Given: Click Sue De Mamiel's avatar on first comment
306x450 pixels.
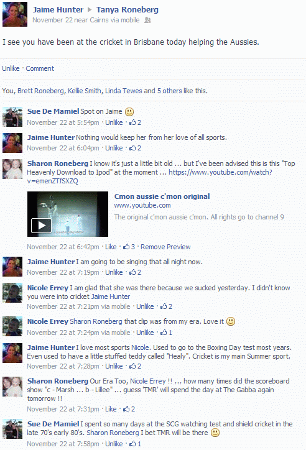Looking at the screenshot, I should [x=12, y=117].
